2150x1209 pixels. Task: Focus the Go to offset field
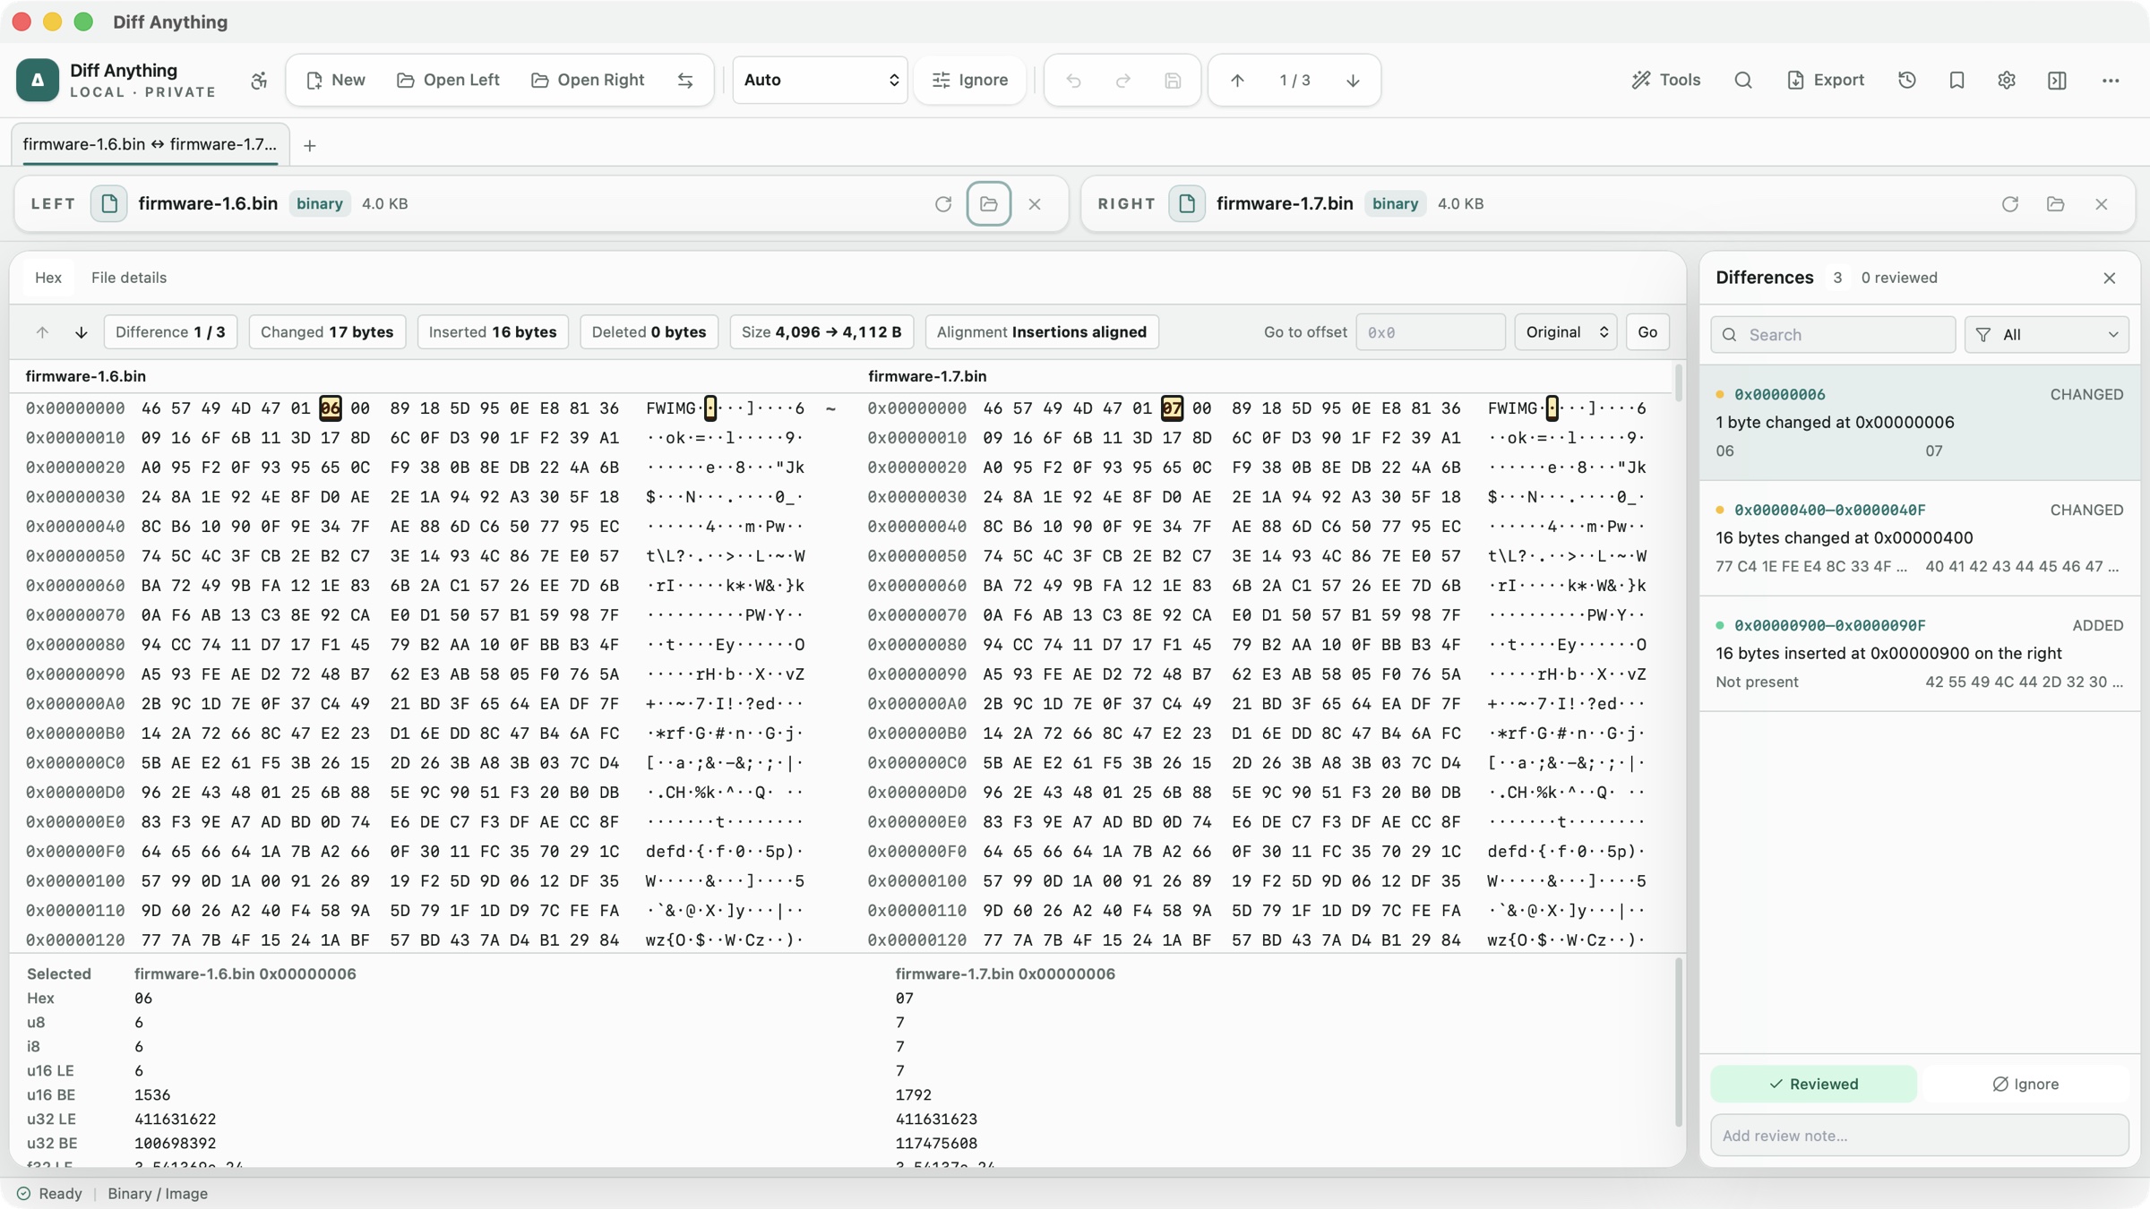coord(1430,332)
